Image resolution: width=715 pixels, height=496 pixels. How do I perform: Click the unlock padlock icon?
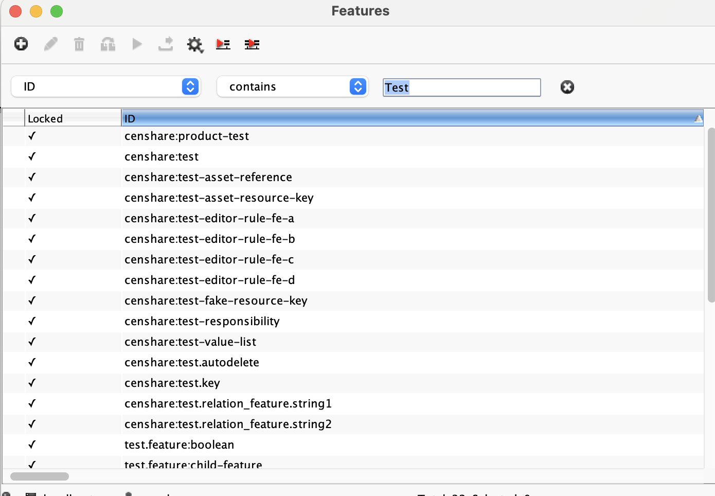tap(108, 44)
